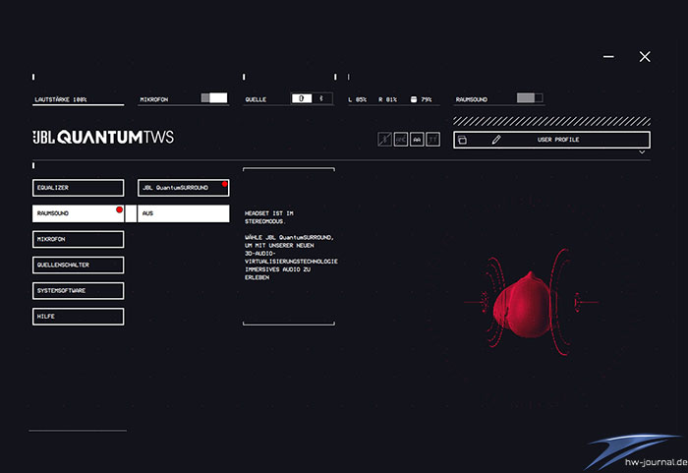Close the JBL QuantumENGINE window

645,57
